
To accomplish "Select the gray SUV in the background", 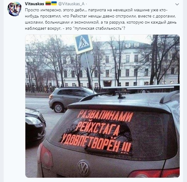I will (70, 99).
